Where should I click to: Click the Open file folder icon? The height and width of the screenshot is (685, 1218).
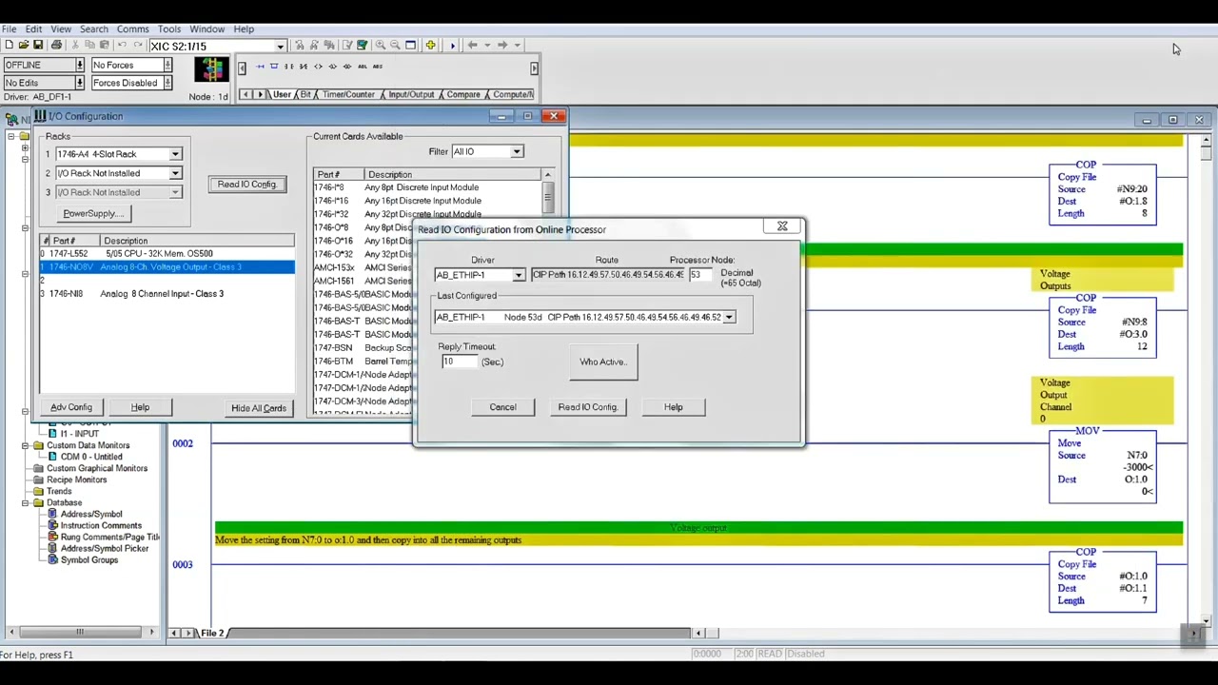pos(23,45)
